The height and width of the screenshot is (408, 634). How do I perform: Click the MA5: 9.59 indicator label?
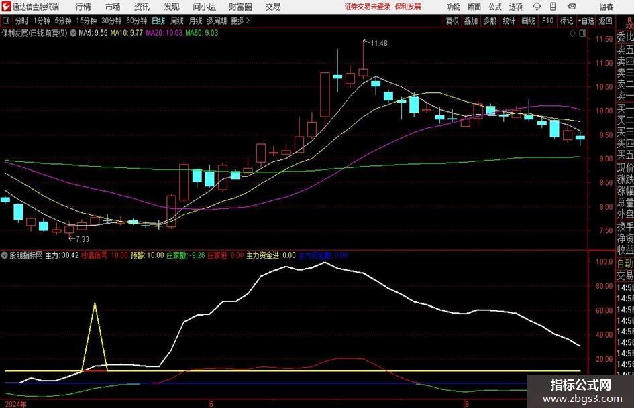pyautogui.click(x=93, y=33)
